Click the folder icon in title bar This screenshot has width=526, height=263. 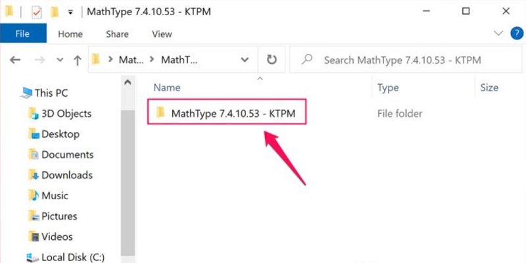tap(9, 12)
